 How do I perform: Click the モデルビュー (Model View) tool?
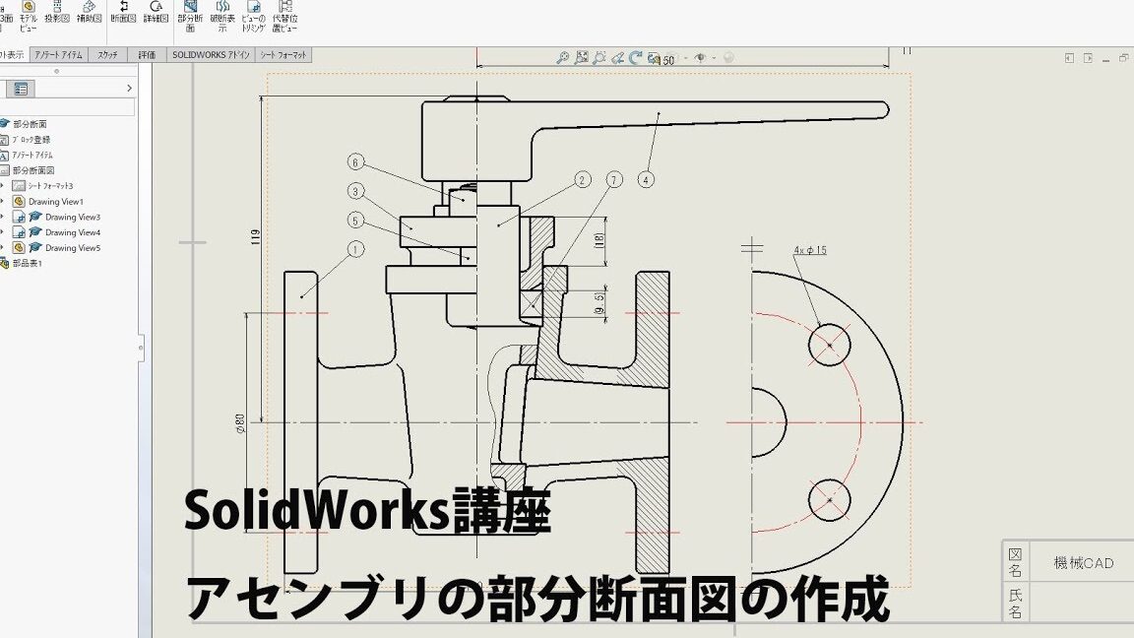click(x=29, y=17)
